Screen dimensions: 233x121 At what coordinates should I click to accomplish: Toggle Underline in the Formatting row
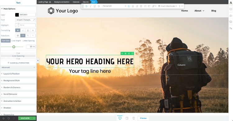(28, 30)
